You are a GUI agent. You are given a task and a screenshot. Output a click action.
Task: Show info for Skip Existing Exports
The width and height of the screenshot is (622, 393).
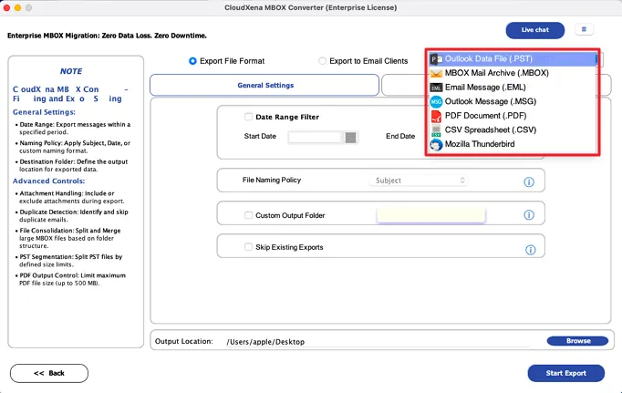[x=530, y=250]
